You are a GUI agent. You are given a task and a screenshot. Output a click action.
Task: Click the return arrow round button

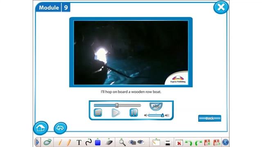(x=60, y=128)
